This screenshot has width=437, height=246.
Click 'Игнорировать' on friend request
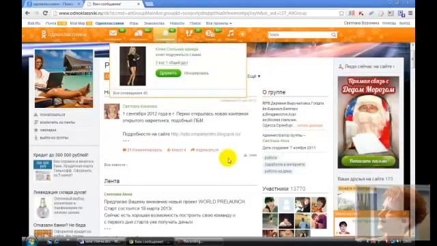(197, 73)
